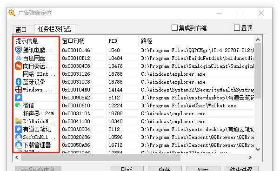
Task: Enable the 集成到右键 checkbox
Action: pyautogui.click(x=174, y=27)
